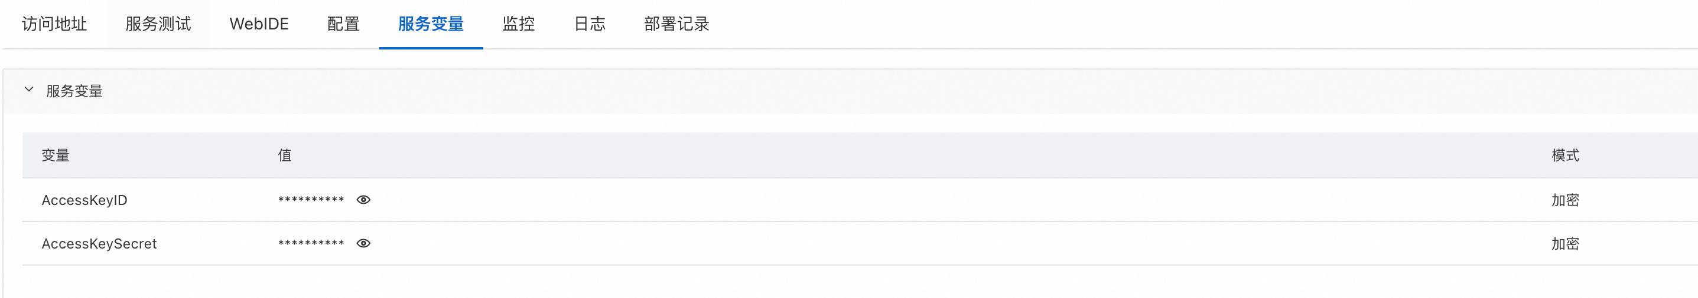The image size is (1698, 298).
Task: Go to the 配置 tab
Action: tap(343, 24)
